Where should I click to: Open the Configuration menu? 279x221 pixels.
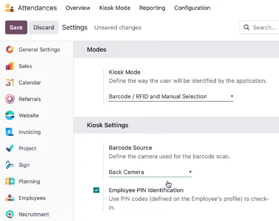(192, 8)
